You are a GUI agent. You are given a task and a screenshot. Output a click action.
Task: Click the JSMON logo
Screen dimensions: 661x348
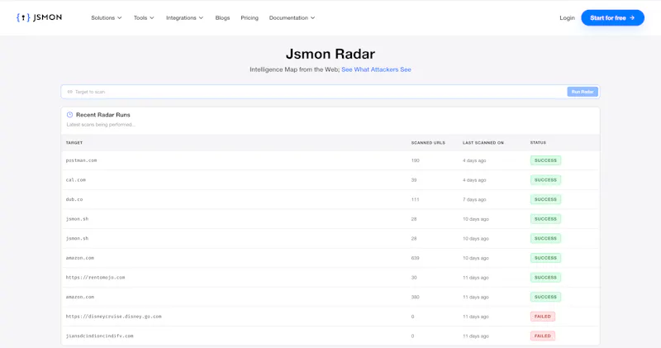pyautogui.click(x=39, y=17)
